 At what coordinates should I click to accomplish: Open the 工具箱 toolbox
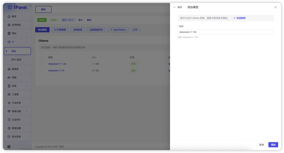click(16, 94)
